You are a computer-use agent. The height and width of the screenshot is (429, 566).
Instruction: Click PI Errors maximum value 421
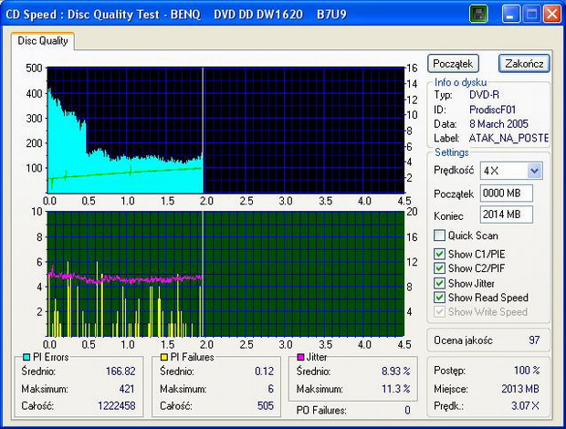point(127,389)
